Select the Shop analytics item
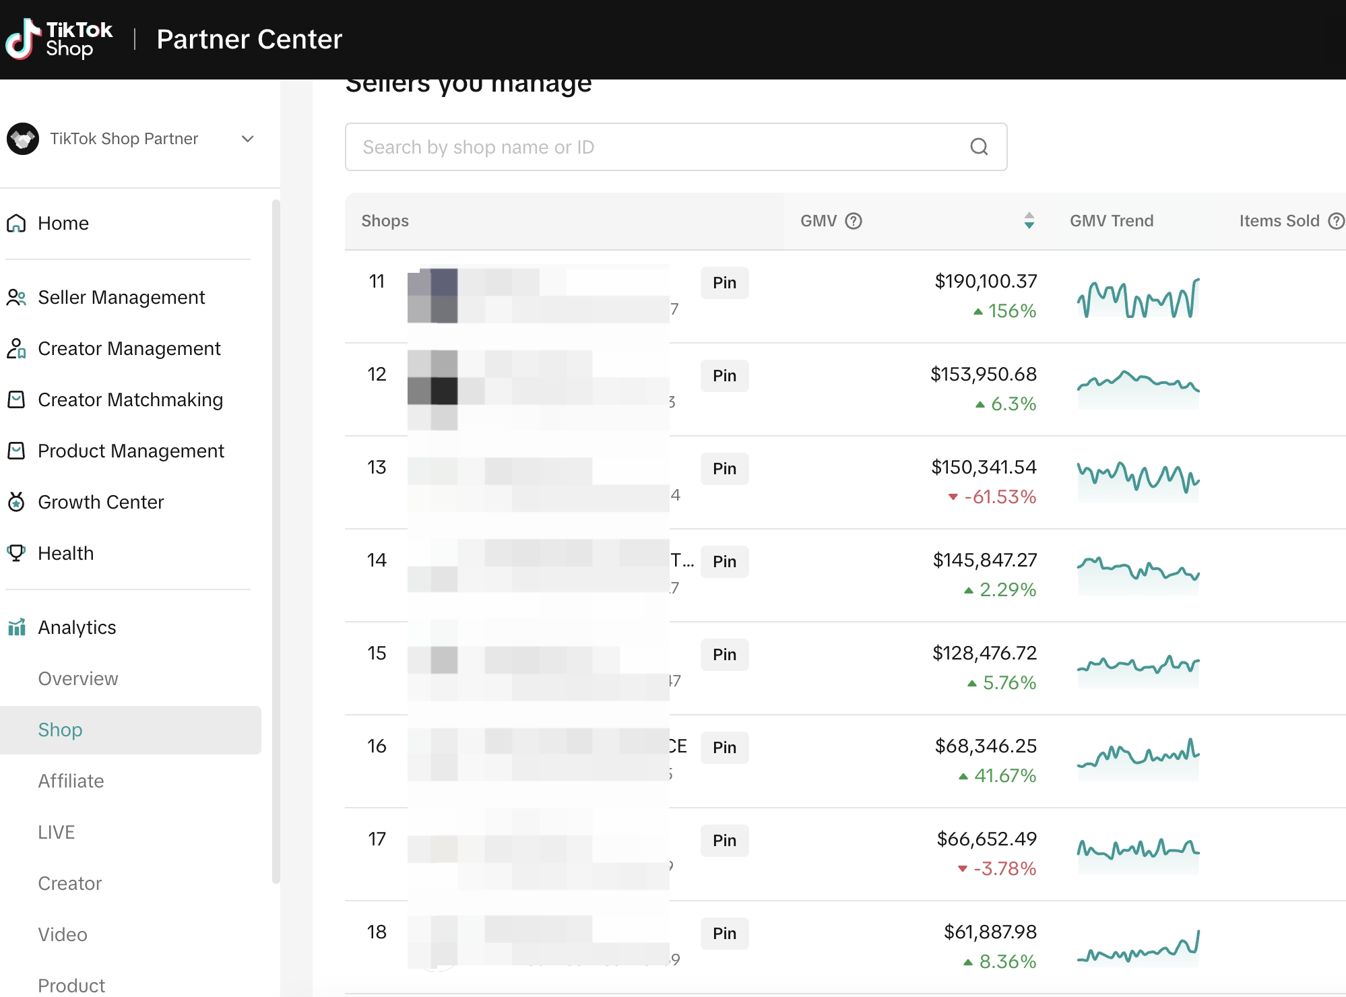This screenshot has width=1346, height=997. pyautogui.click(x=131, y=730)
